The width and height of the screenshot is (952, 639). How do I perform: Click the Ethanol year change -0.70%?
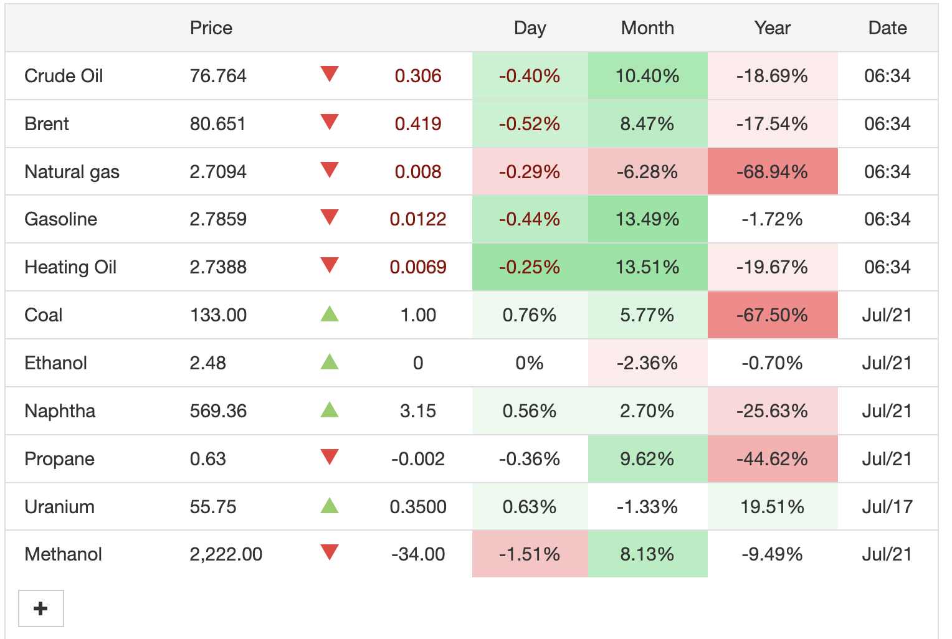(773, 363)
